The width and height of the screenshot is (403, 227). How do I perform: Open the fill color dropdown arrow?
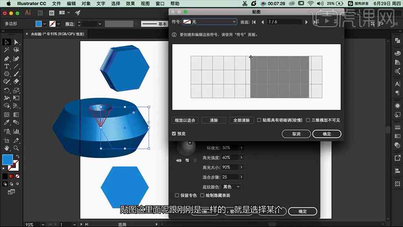45,24
